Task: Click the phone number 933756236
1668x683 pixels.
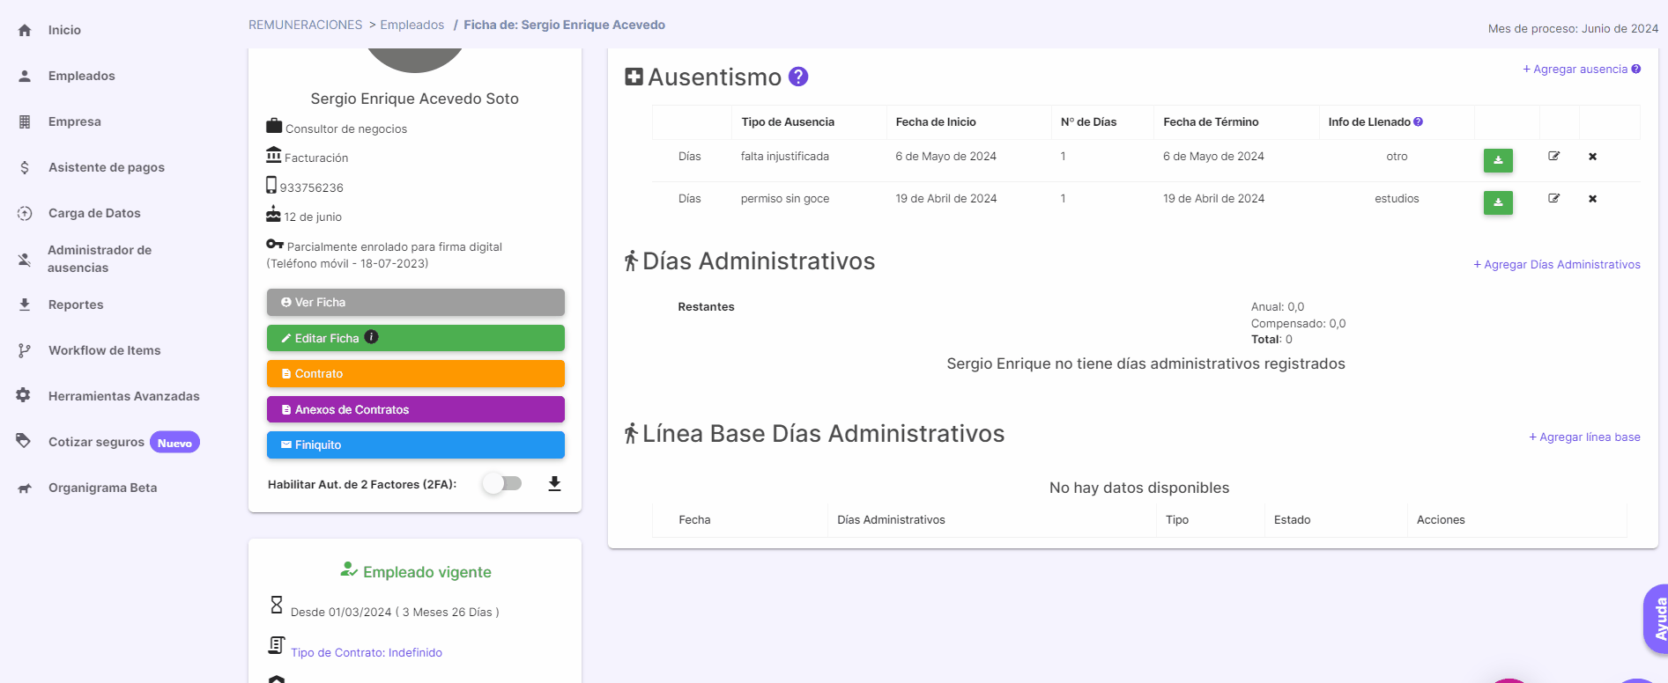Action: 311,187
